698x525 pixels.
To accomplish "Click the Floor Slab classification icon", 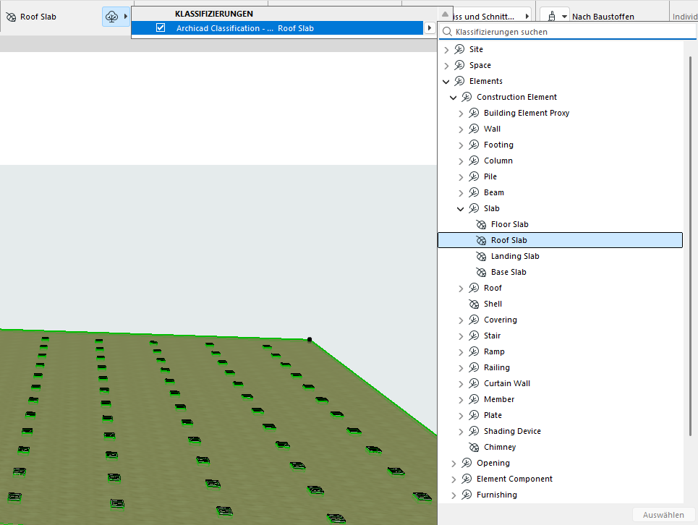I will [x=481, y=224].
